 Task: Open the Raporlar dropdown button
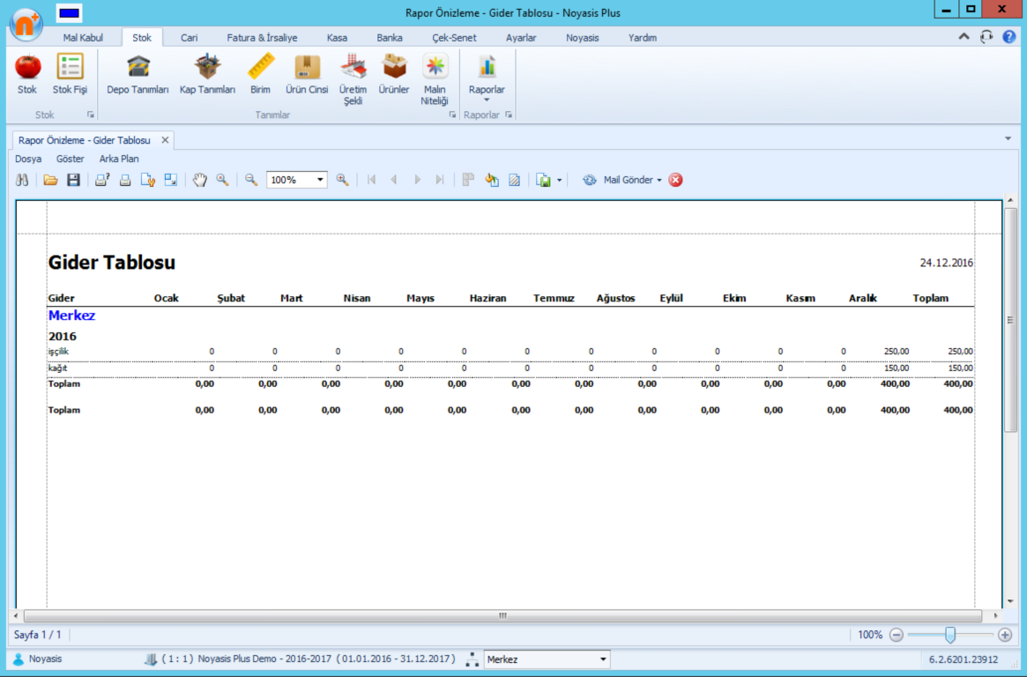click(487, 78)
